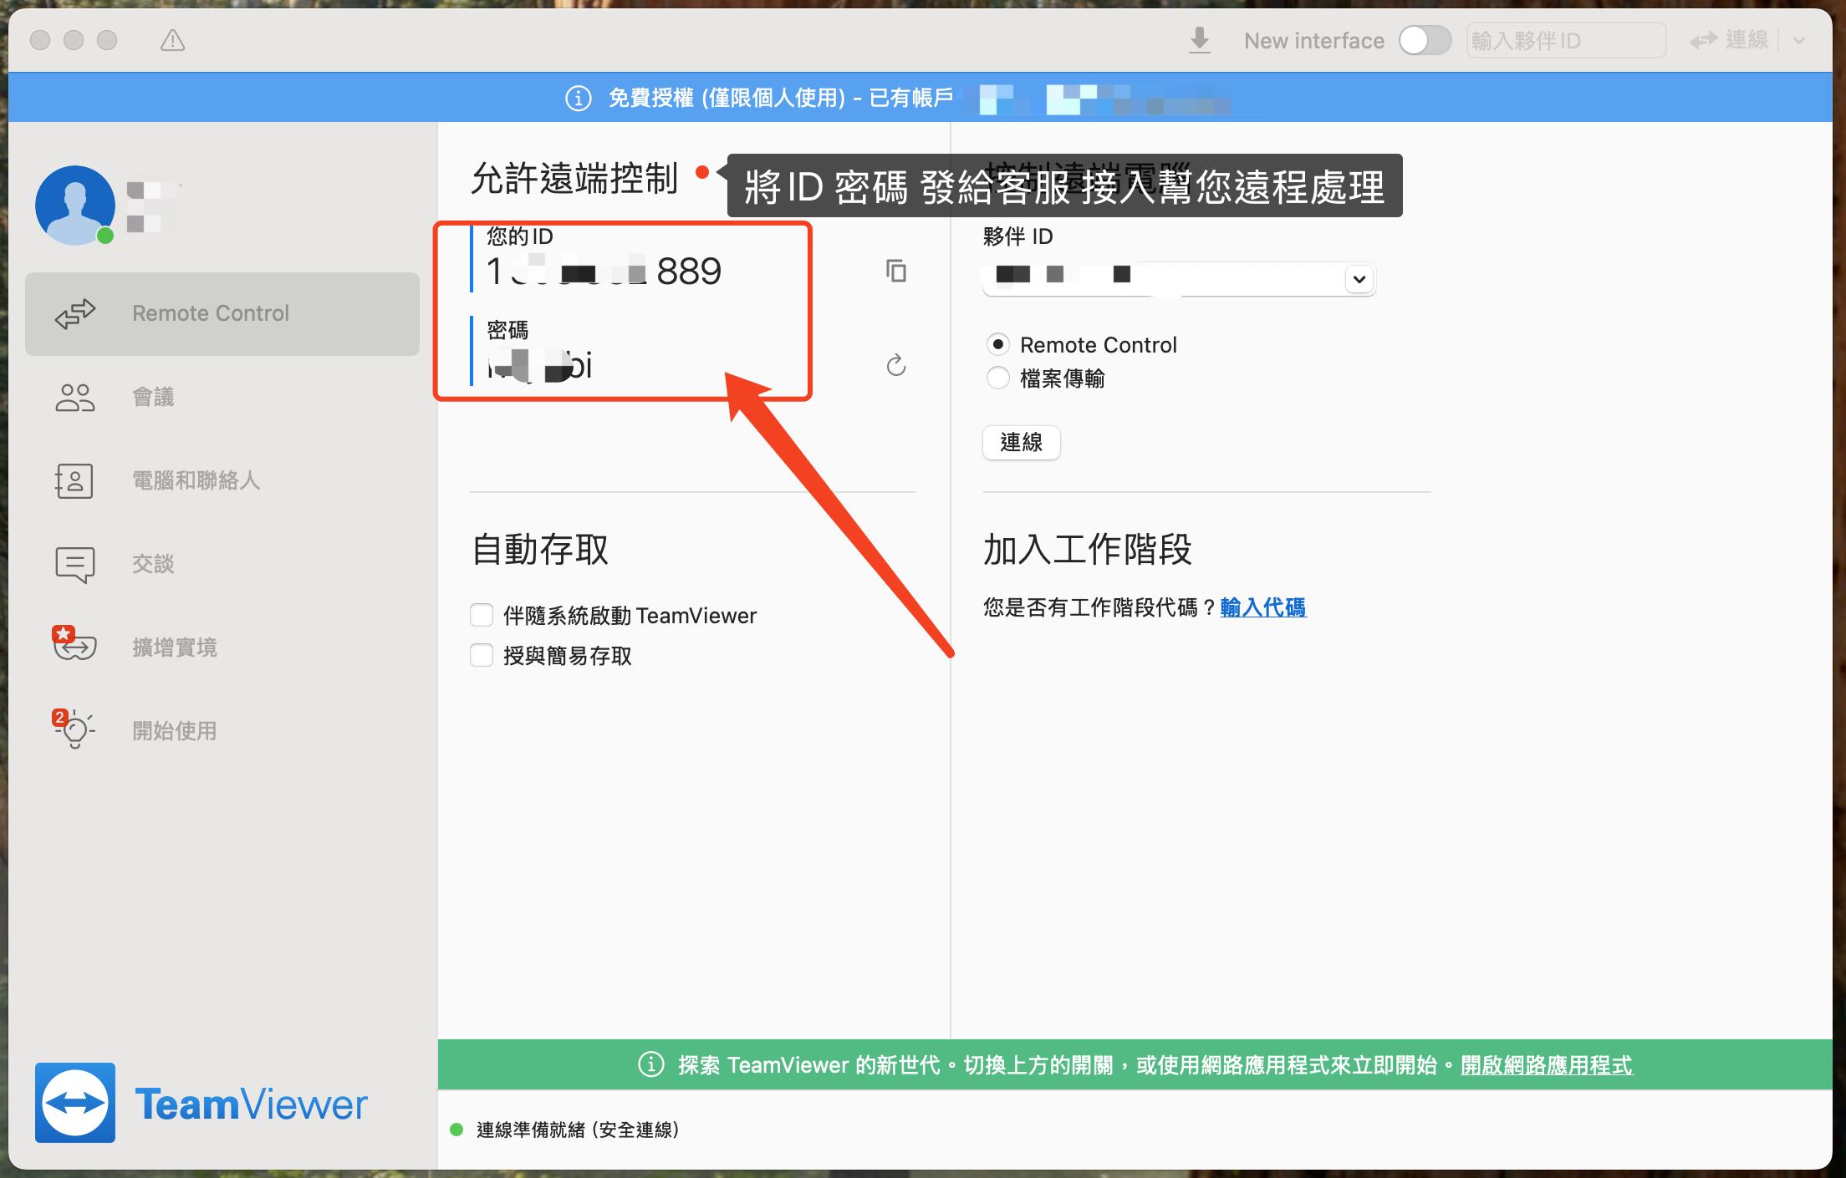Enable 授與簡易存取 checkbox
1846x1178 pixels.
482,656
